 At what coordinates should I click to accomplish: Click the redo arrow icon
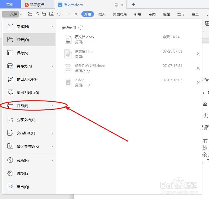[x=68, y=14]
